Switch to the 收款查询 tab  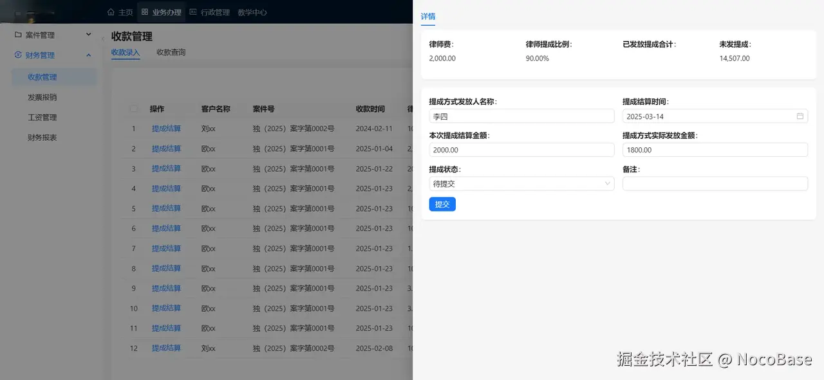click(171, 53)
